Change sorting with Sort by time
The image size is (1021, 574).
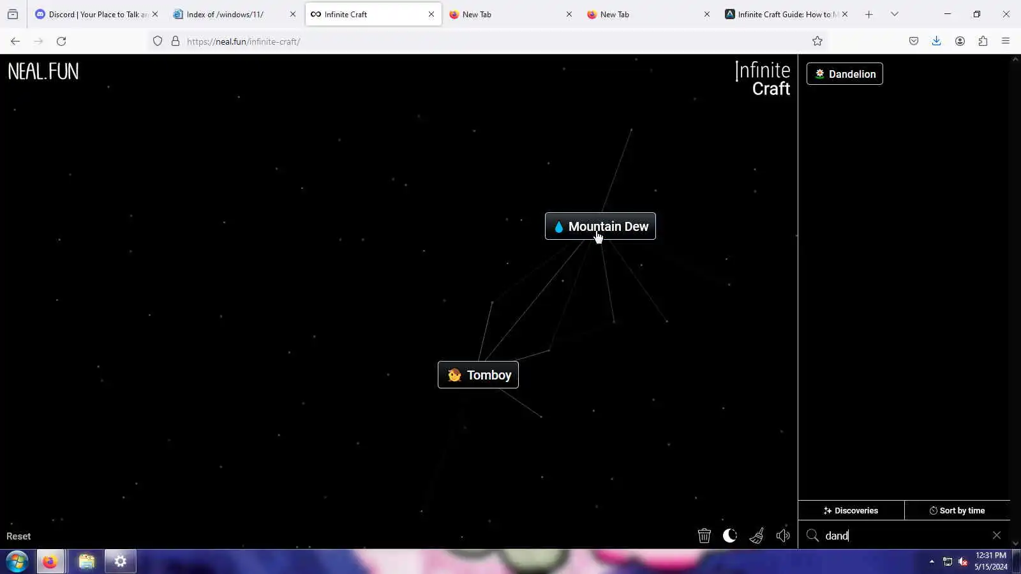pyautogui.click(x=957, y=510)
